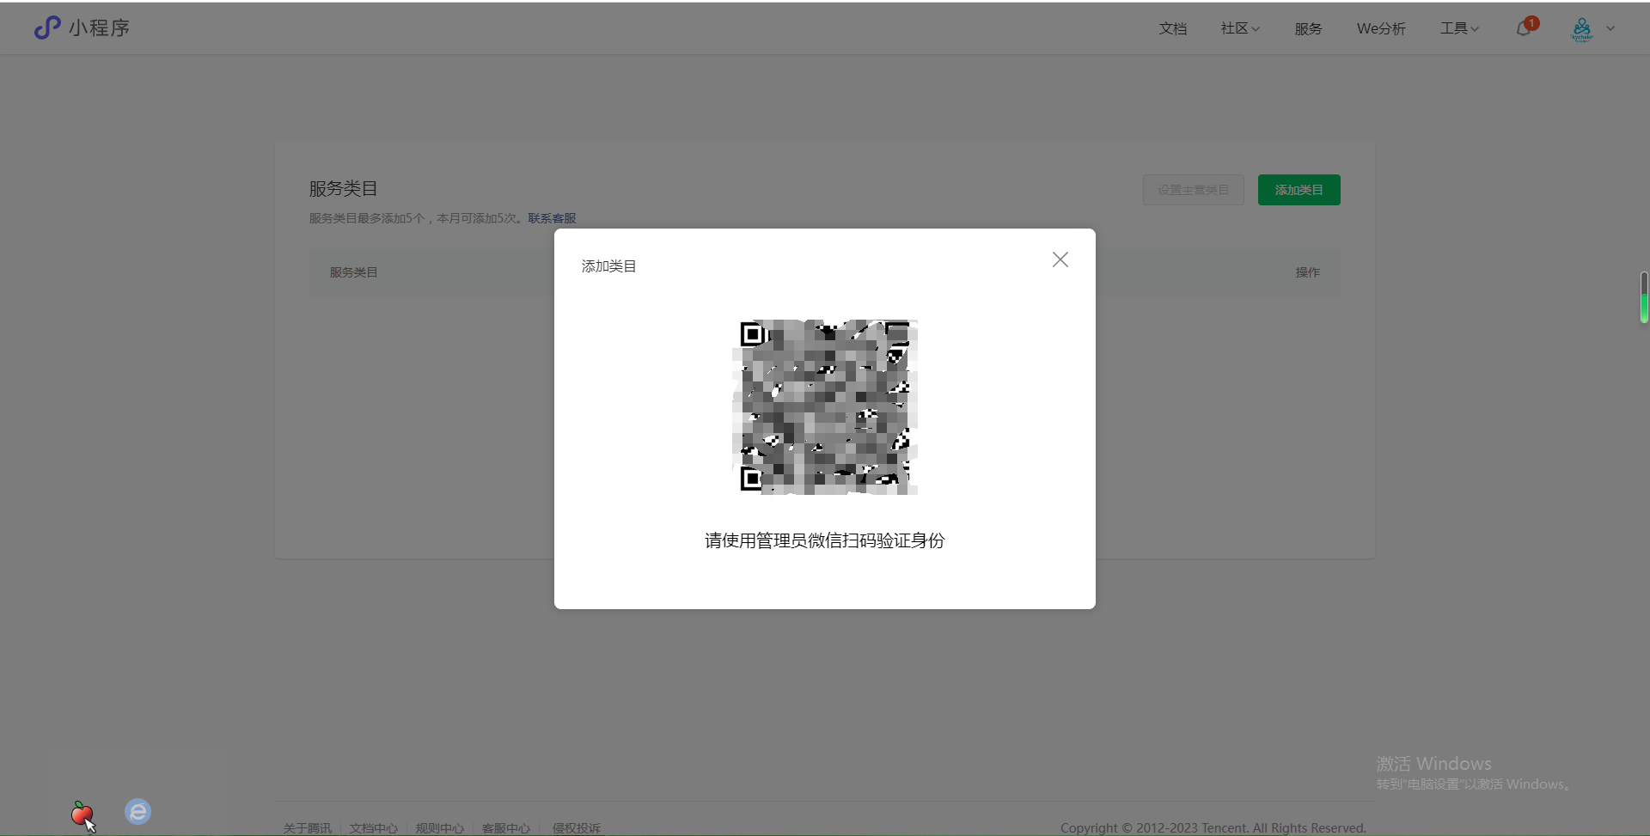The height and width of the screenshot is (836, 1650).
Task: Close the 添加类目 dialog
Action: click(x=1060, y=259)
